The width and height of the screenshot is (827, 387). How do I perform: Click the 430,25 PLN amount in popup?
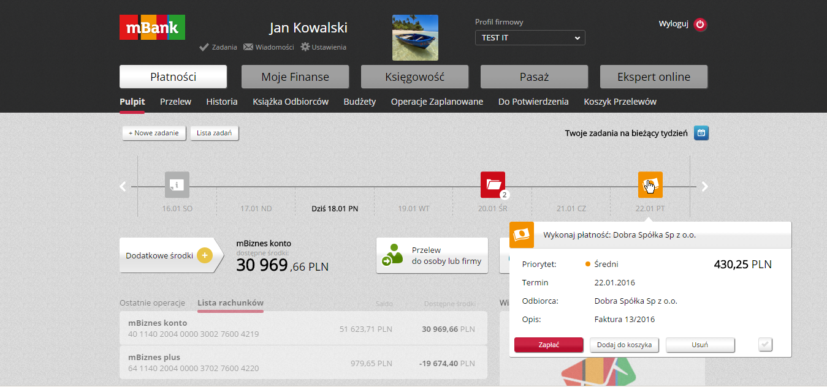coord(742,265)
